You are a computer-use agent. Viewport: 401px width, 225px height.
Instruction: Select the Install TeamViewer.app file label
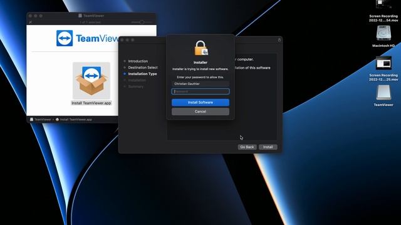(x=91, y=103)
